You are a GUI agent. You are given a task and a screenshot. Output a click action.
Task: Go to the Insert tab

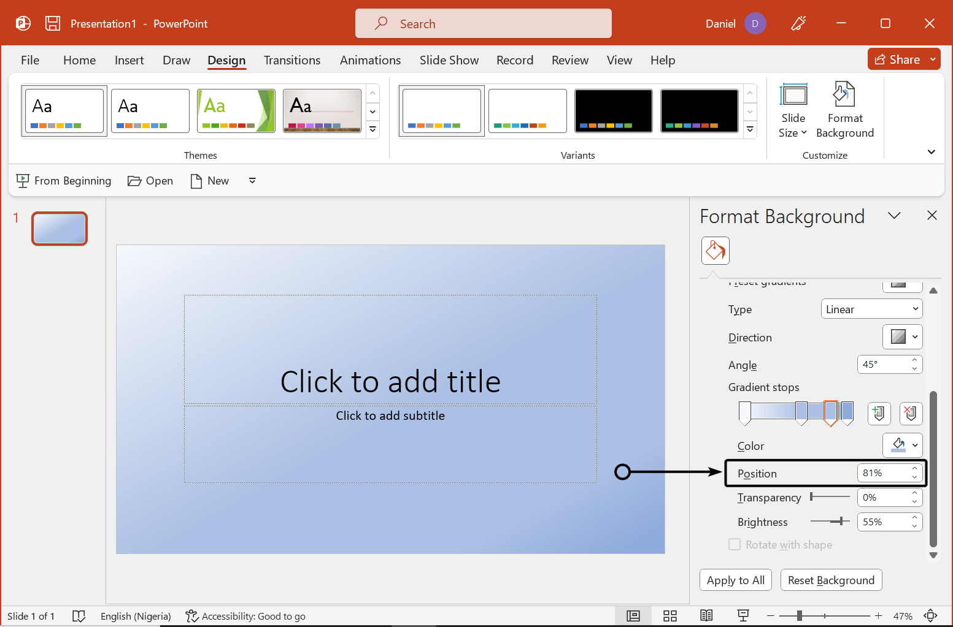click(129, 60)
